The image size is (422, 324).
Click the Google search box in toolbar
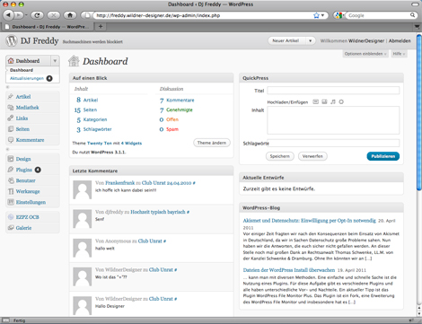378,15
